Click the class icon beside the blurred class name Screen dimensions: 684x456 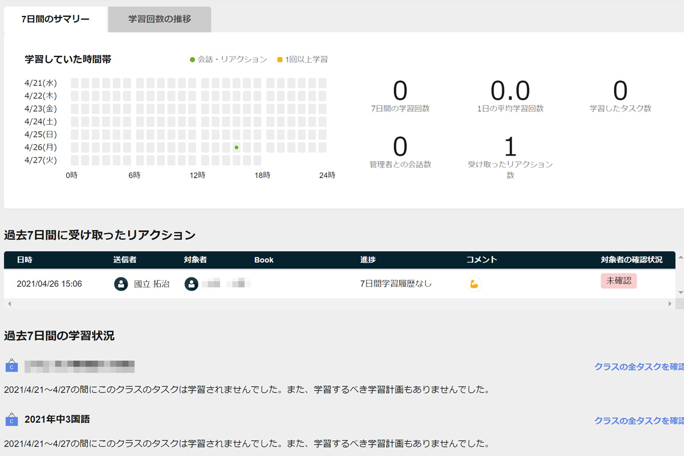[x=11, y=366]
